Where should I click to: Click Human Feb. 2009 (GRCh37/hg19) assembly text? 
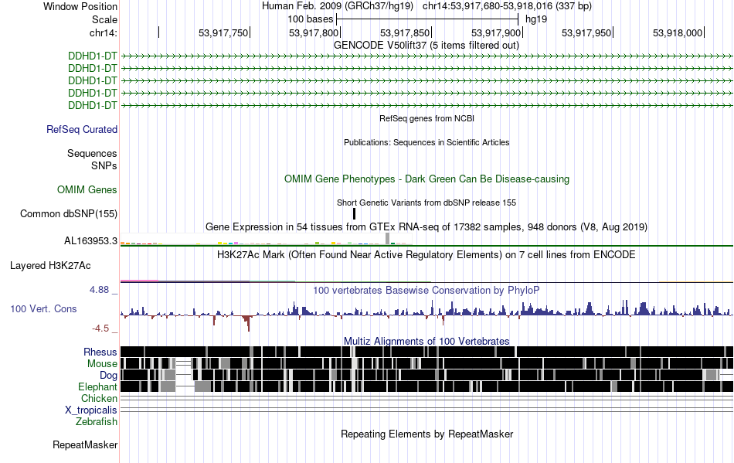click(x=338, y=6)
